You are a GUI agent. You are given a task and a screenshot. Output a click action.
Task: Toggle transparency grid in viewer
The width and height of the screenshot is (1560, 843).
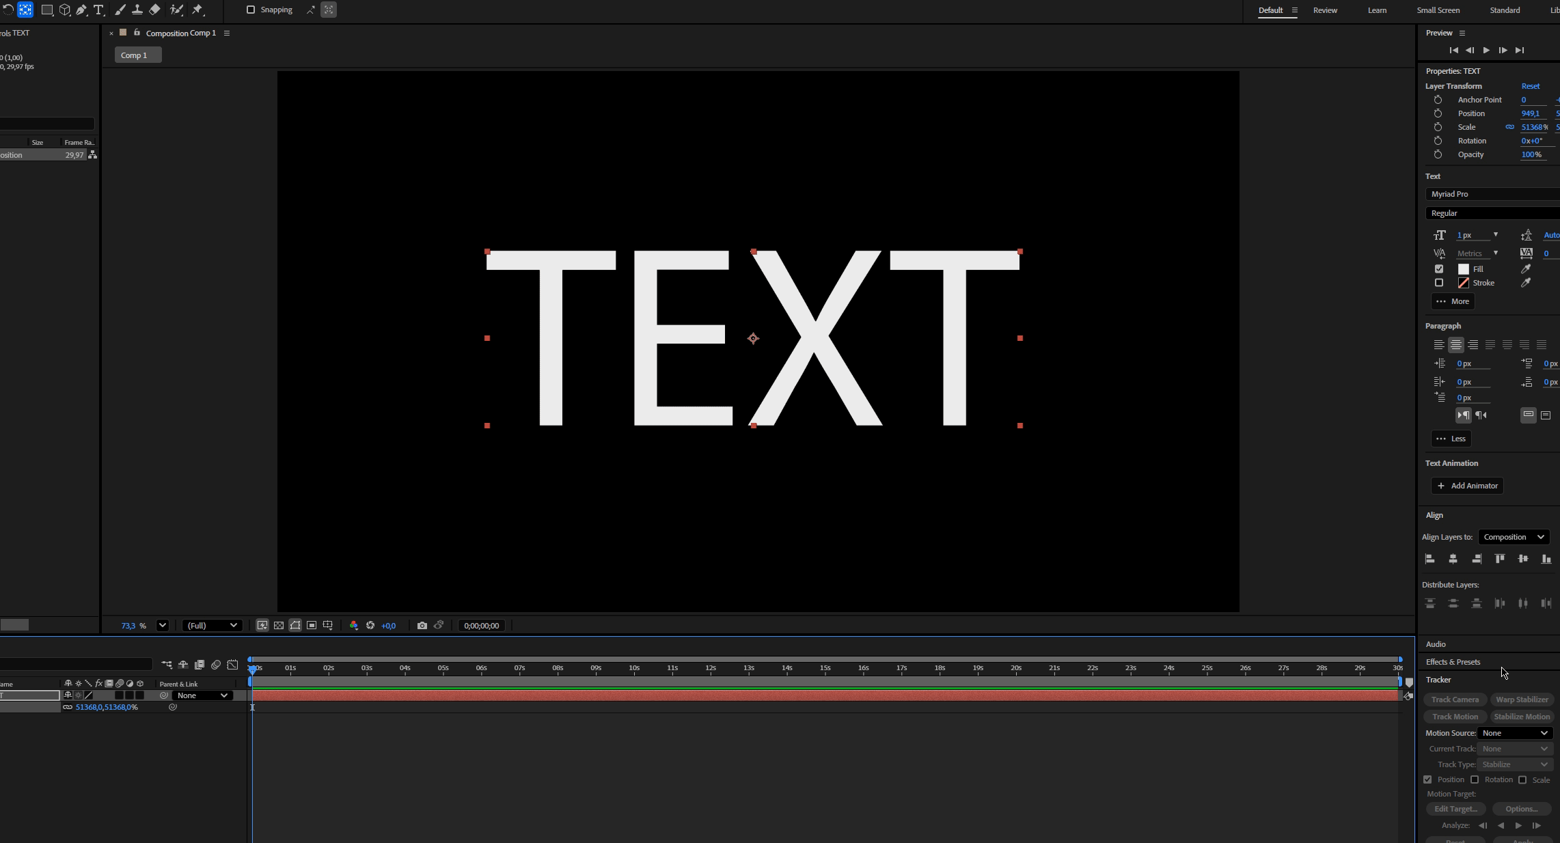coord(279,625)
